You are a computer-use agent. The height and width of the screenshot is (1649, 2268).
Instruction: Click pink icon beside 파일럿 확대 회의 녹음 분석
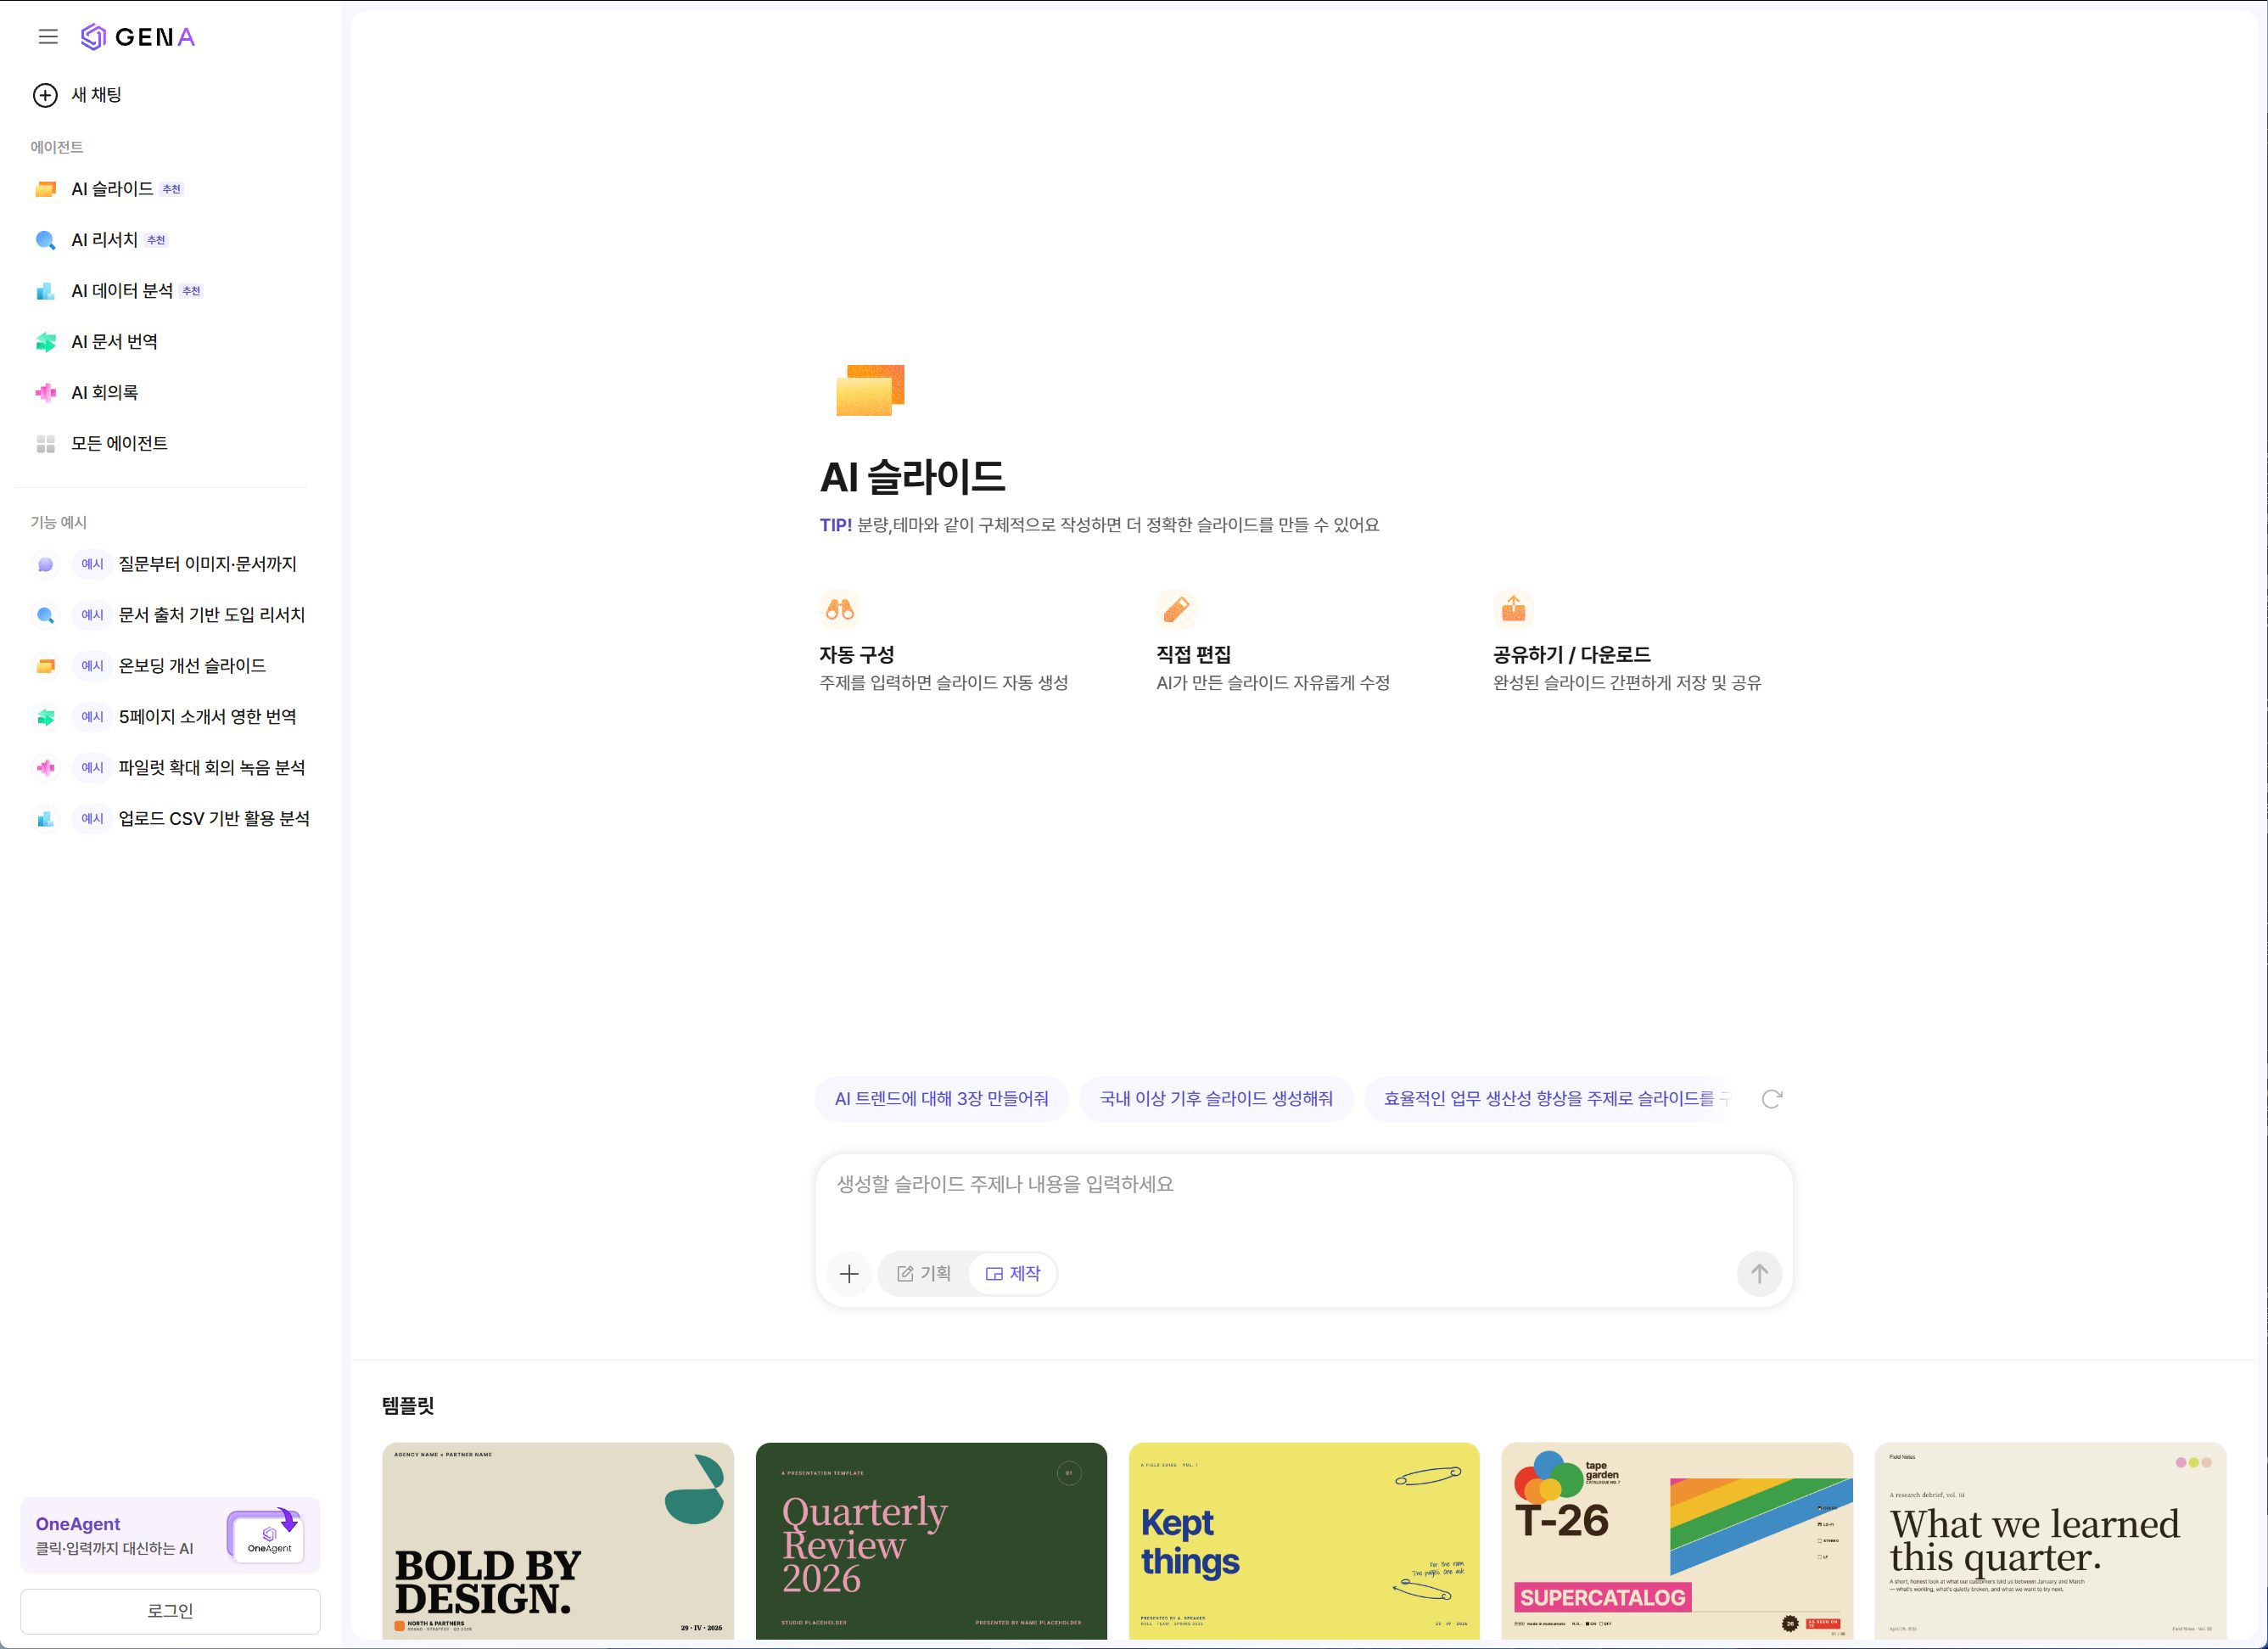[x=46, y=768]
